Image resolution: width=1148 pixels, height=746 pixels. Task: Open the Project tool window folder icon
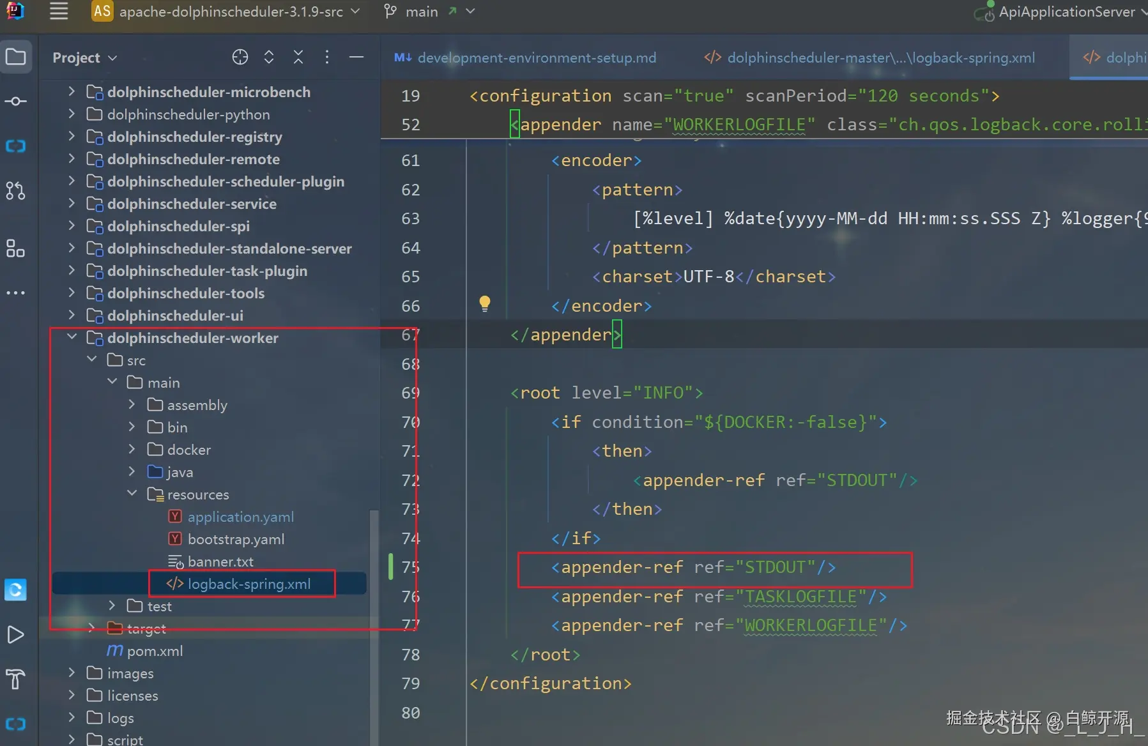(15, 57)
